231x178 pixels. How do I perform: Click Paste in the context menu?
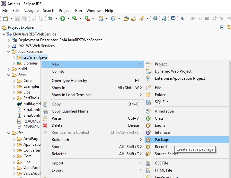click(93, 118)
